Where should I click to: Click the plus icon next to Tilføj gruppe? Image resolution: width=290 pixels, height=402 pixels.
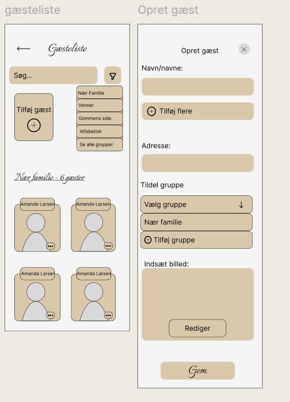tap(148, 240)
